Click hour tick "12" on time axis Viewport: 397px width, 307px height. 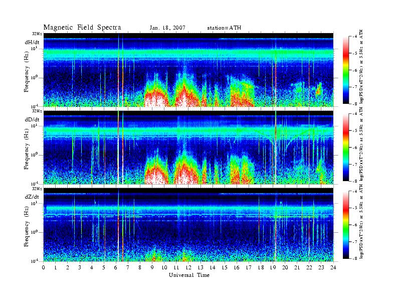[x=188, y=267]
